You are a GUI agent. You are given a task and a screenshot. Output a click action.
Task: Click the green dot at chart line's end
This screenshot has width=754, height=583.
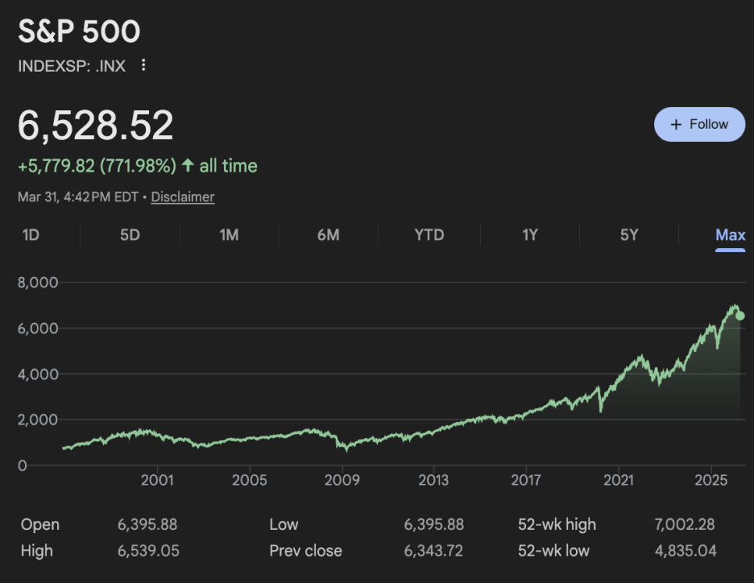(x=740, y=316)
